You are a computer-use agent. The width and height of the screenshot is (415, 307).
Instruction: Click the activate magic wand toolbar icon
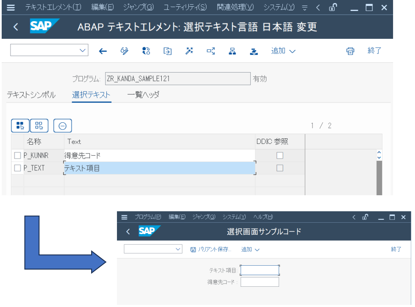pos(189,51)
